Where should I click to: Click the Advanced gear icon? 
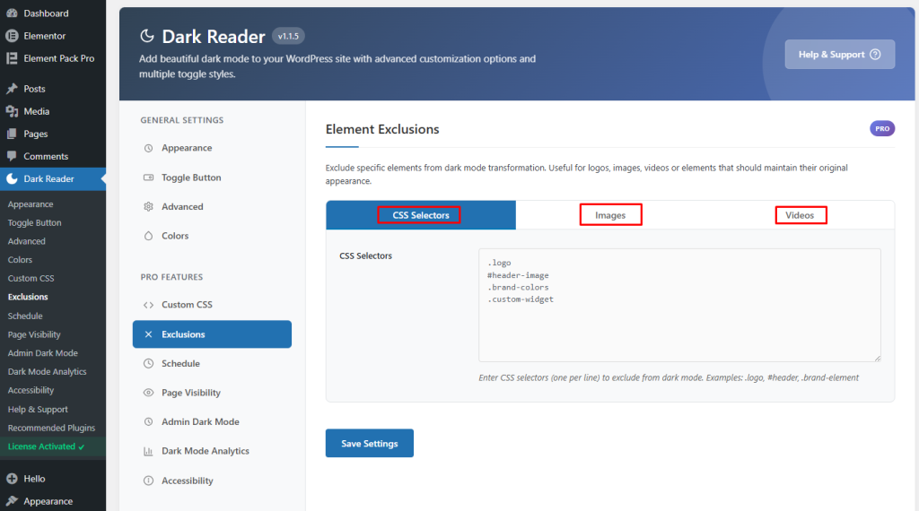pyautogui.click(x=148, y=206)
